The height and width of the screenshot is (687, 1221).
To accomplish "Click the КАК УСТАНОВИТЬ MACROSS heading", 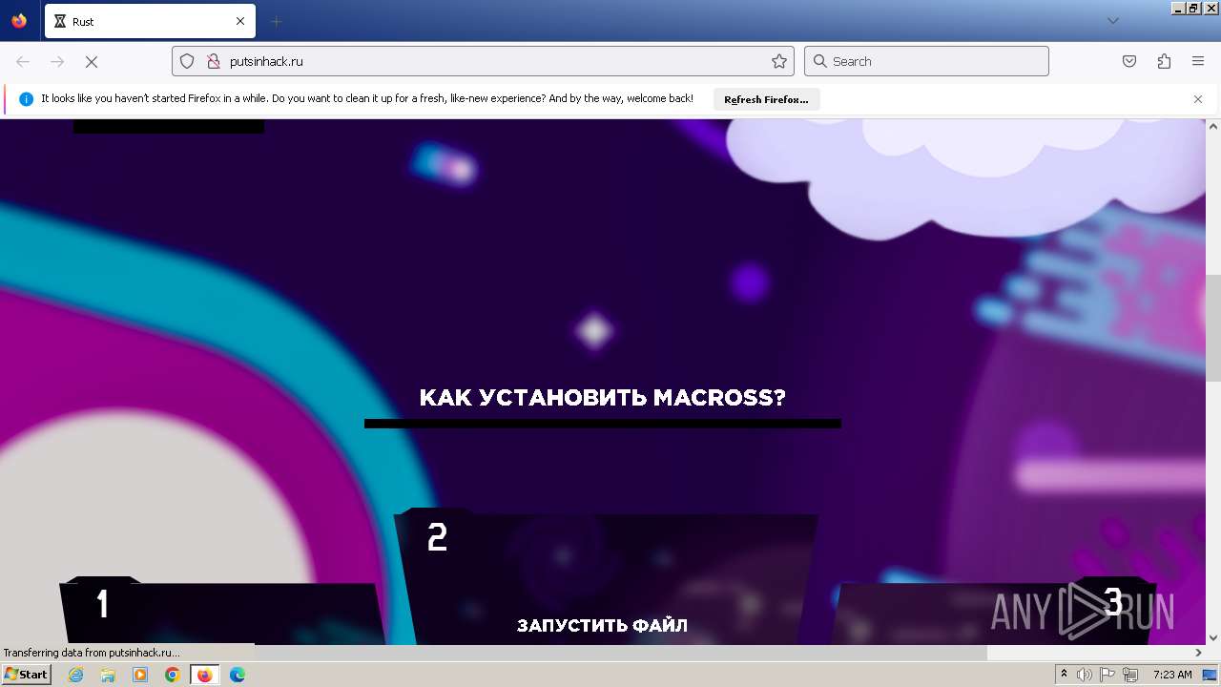I will coord(603,398).
